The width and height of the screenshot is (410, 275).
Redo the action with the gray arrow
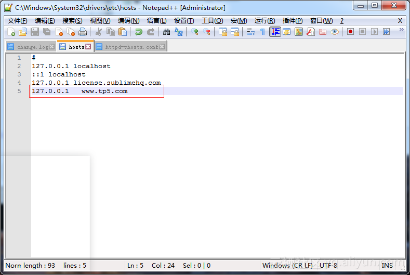pos(150,32)
